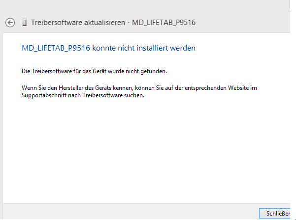The width and height of the screenshot is (296, 220).
Task: Click 'MD_LIFETAB_P9516' in the title bar
Action: (x=164, y=23)
